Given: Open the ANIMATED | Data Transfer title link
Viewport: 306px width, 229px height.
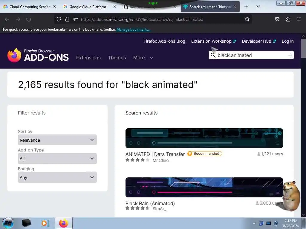Looking at the screenshot, I should (155, 154).
